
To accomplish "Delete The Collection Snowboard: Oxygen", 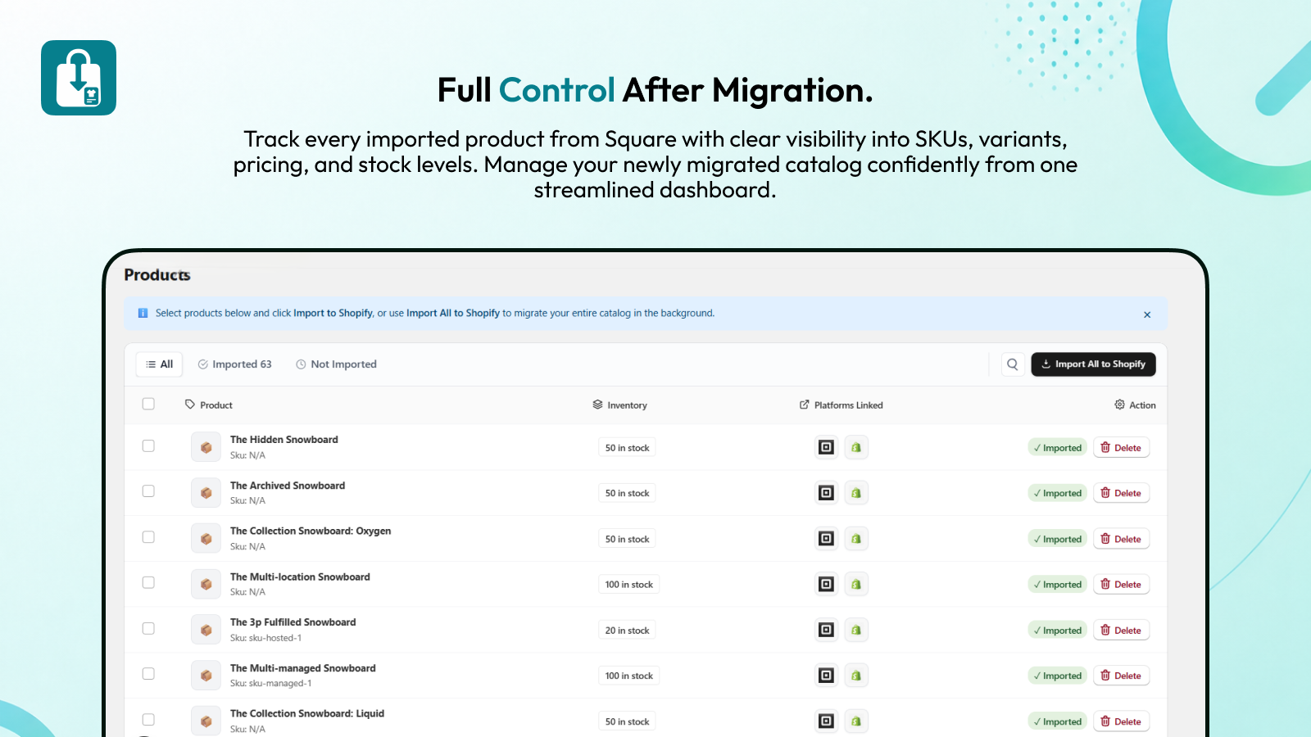I will pos(1121,539).
